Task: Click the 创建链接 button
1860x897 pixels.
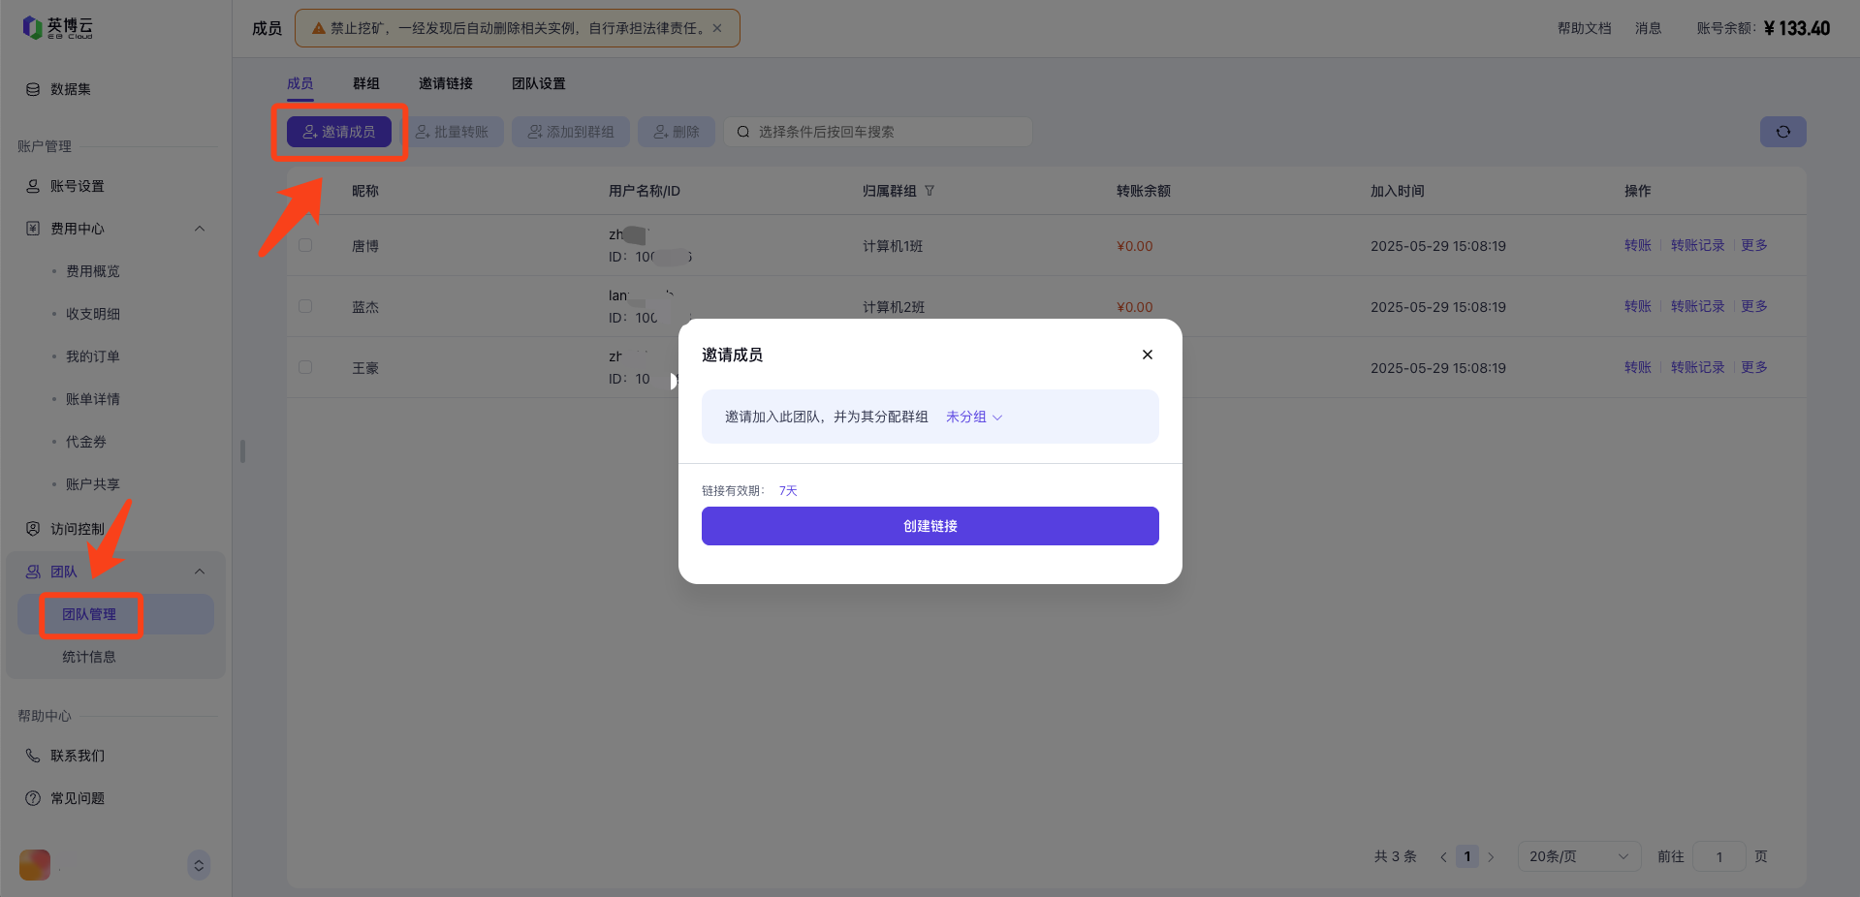Action: 930,526
